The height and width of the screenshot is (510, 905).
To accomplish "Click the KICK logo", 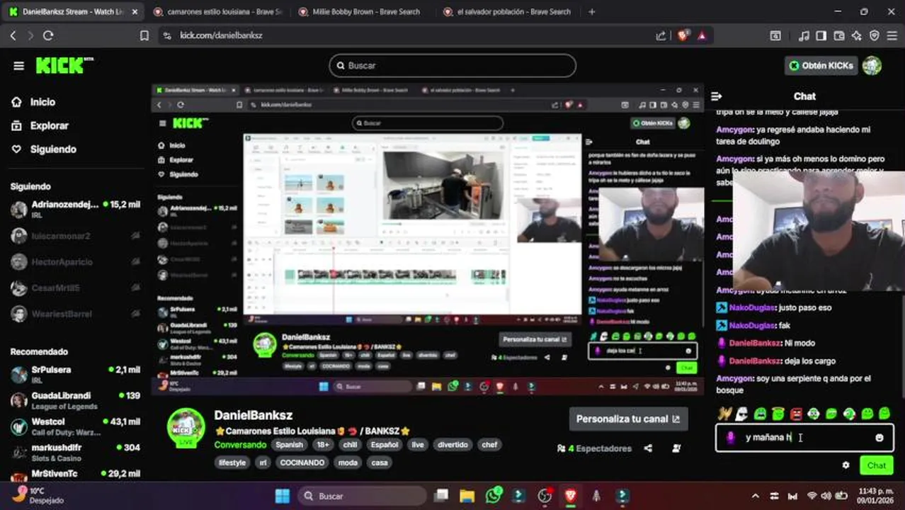I will (x=64, y=65).
